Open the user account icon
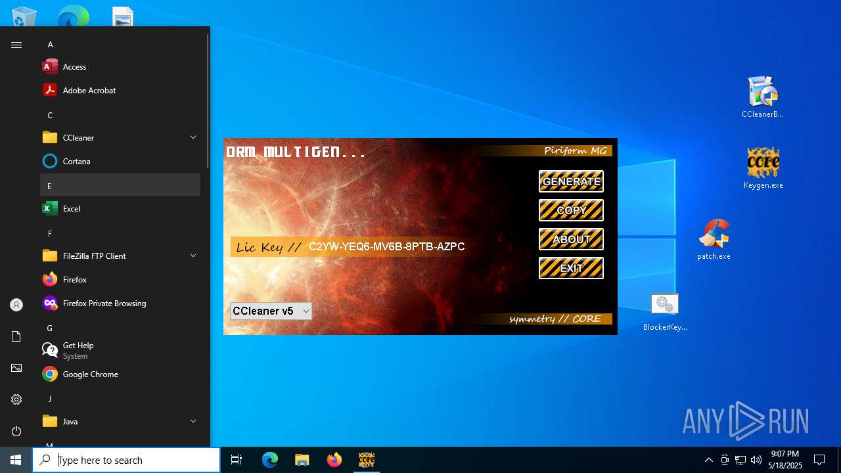The width and height of the screenshot is (841, 473). click(x=16, y=305)
